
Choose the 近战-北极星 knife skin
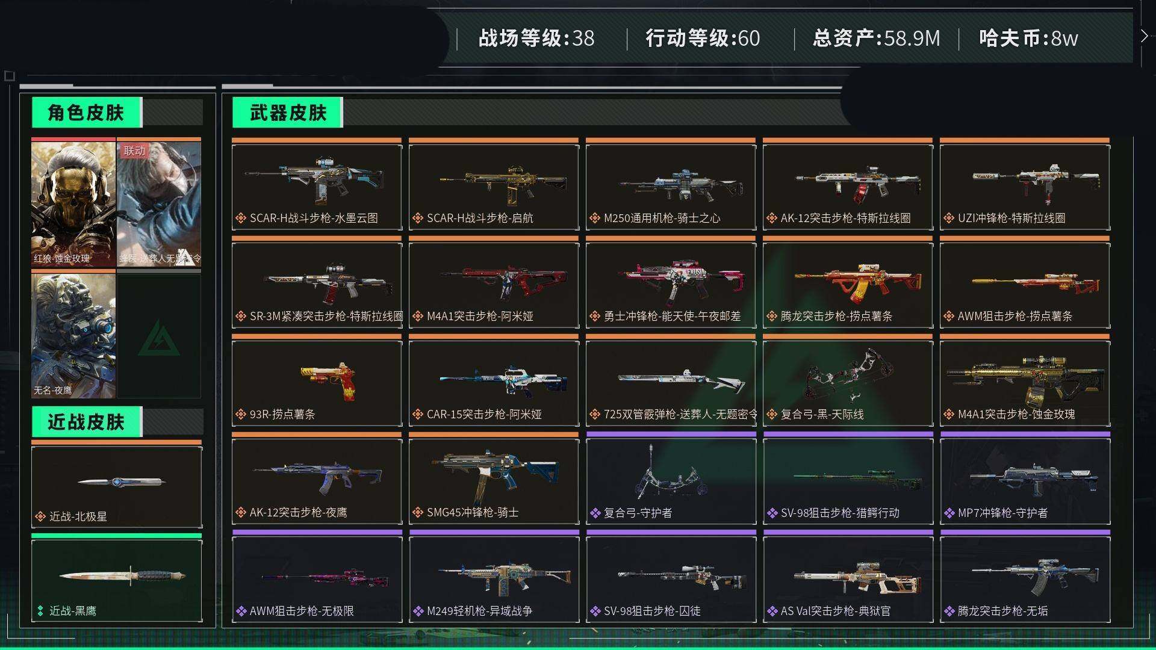pyautogui.click(x=117, y=487)
